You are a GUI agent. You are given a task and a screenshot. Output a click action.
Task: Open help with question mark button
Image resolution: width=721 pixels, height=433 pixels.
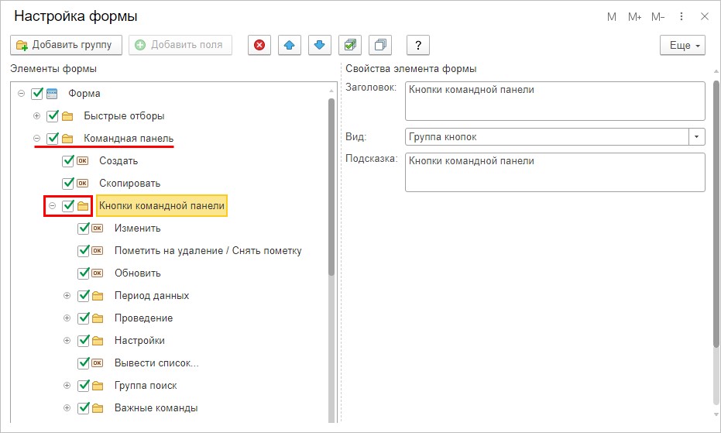(x=418, y=45)
